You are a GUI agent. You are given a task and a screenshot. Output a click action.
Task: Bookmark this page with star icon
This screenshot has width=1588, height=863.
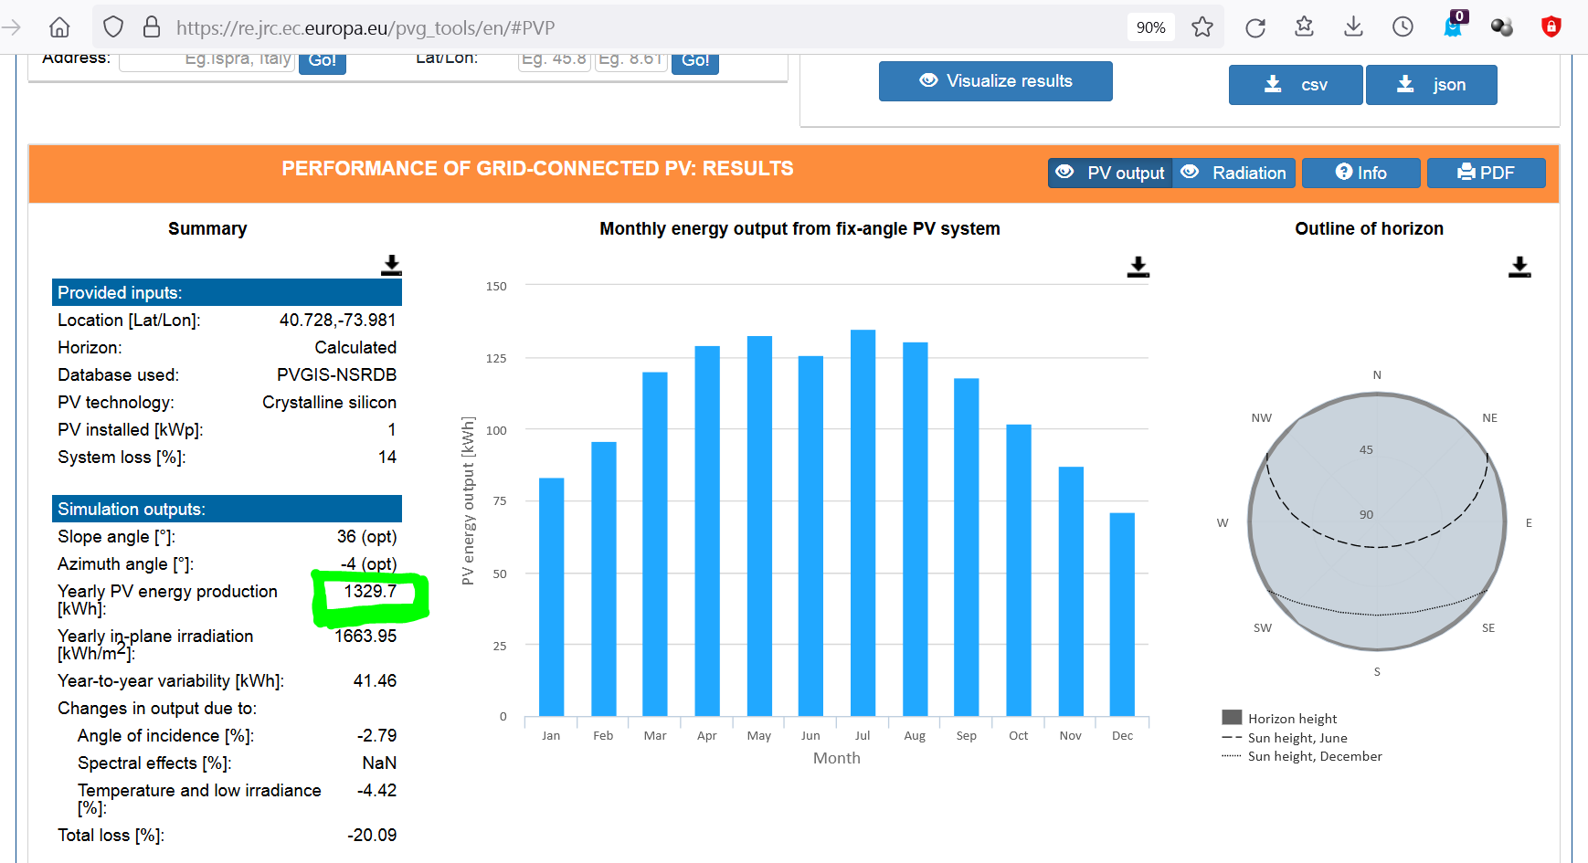[1202, 27]
